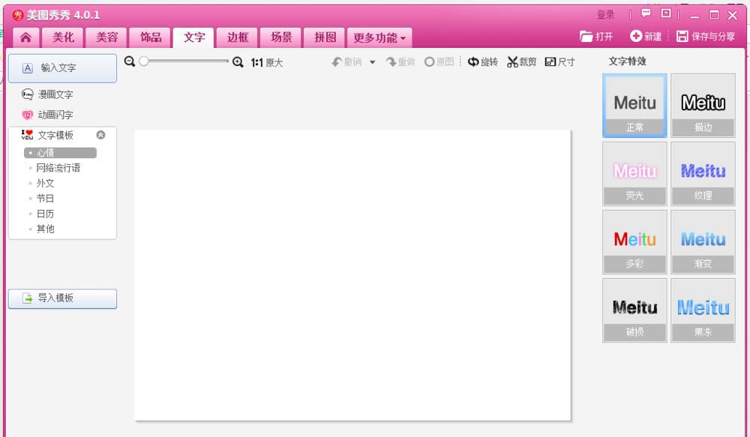
Task: Go to the home tab icon
Action: click(25, 37)
